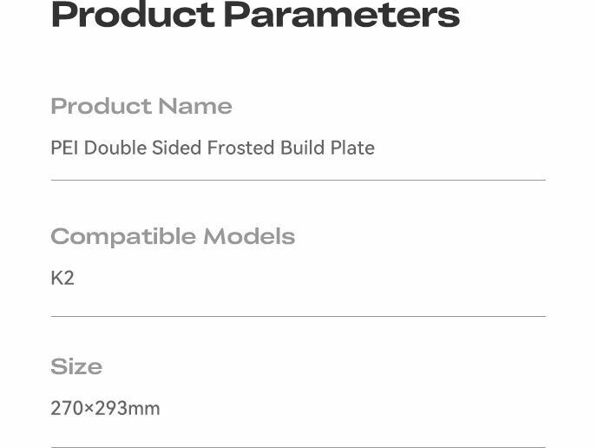Select the Product Name label
This screenshot has width=597, height=448.
141,106
